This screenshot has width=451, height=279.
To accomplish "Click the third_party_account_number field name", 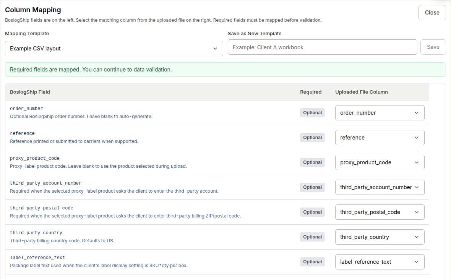I will click(x=45, y=183).
